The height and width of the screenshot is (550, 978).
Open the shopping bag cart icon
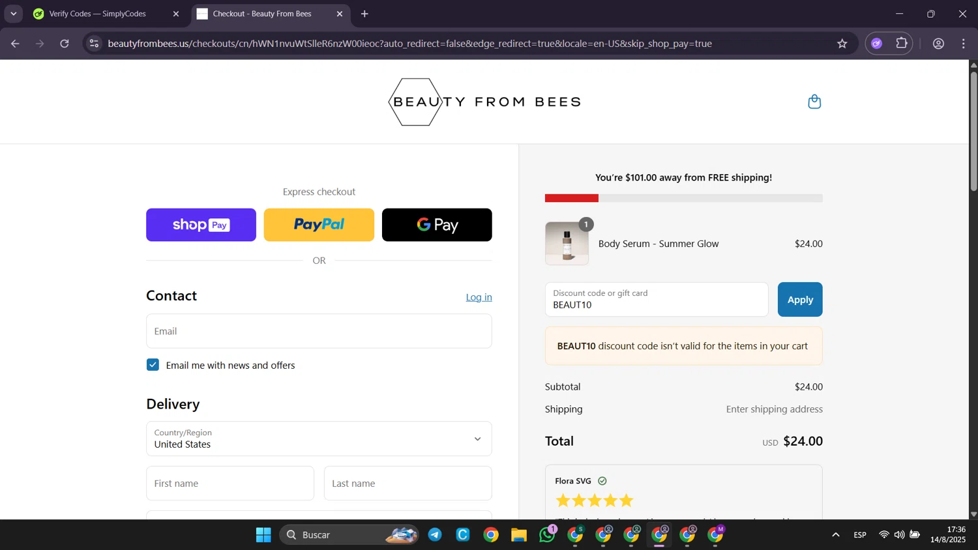click(x=814, y=102)
